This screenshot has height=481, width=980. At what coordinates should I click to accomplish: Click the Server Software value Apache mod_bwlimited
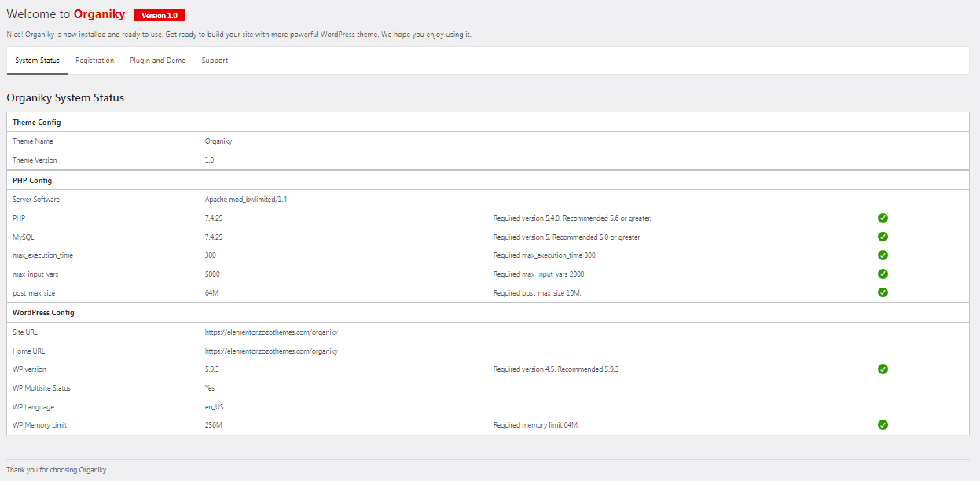pos(246,200)
